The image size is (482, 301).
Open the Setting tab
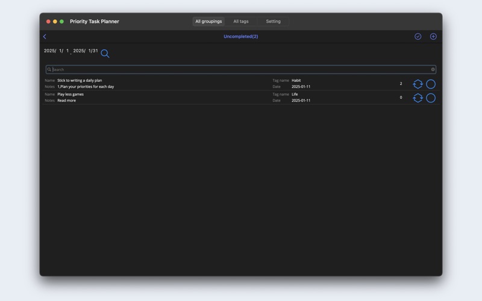click(x=273, y=22)
